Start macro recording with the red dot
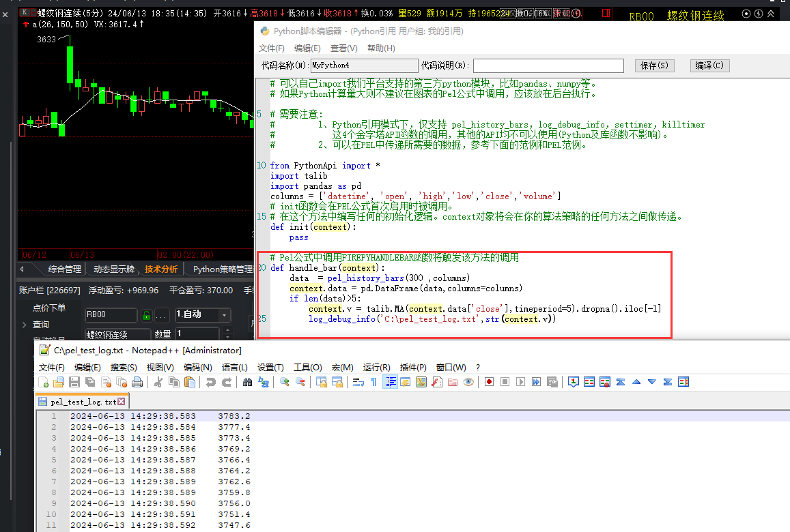Viewport: 790px width, 532px height. pos(489,382)
